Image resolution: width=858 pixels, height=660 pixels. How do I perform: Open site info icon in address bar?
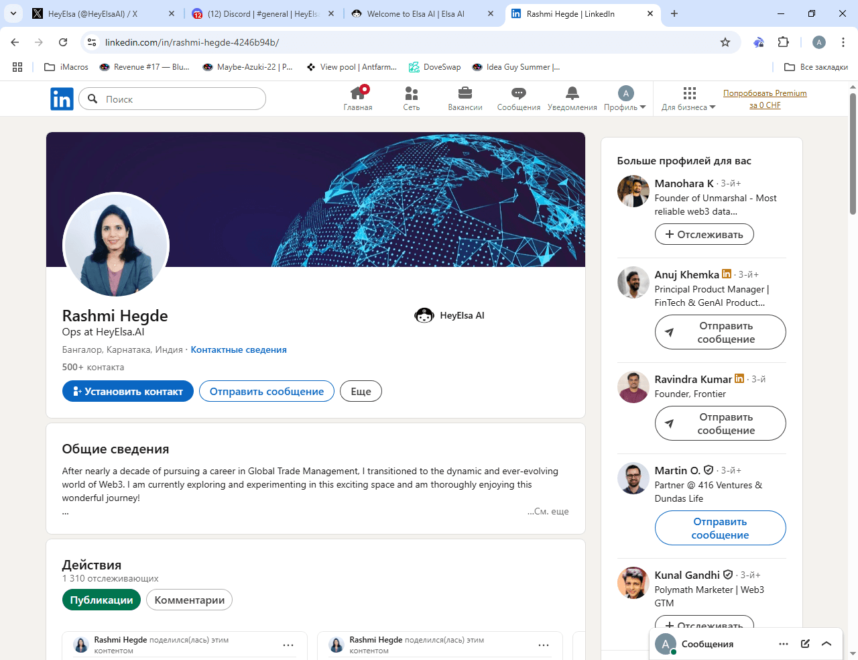coord(92,42)
